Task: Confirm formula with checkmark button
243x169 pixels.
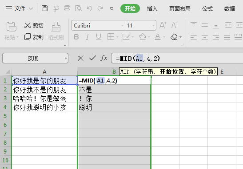Action: click(92, 58)
